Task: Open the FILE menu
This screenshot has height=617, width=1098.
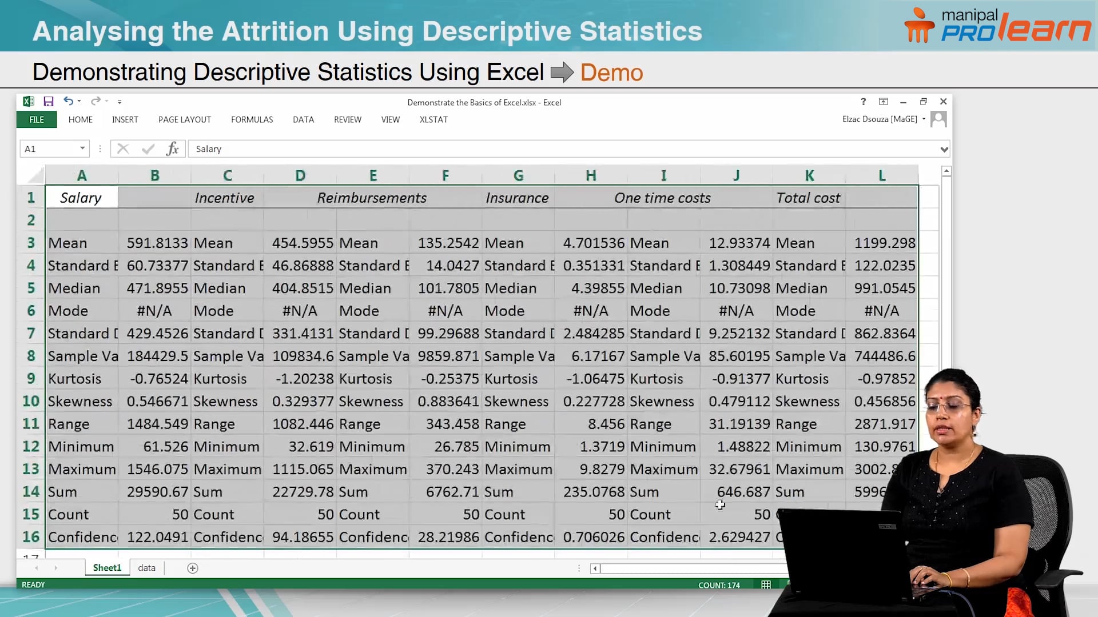Action: (x=36, y=119)
